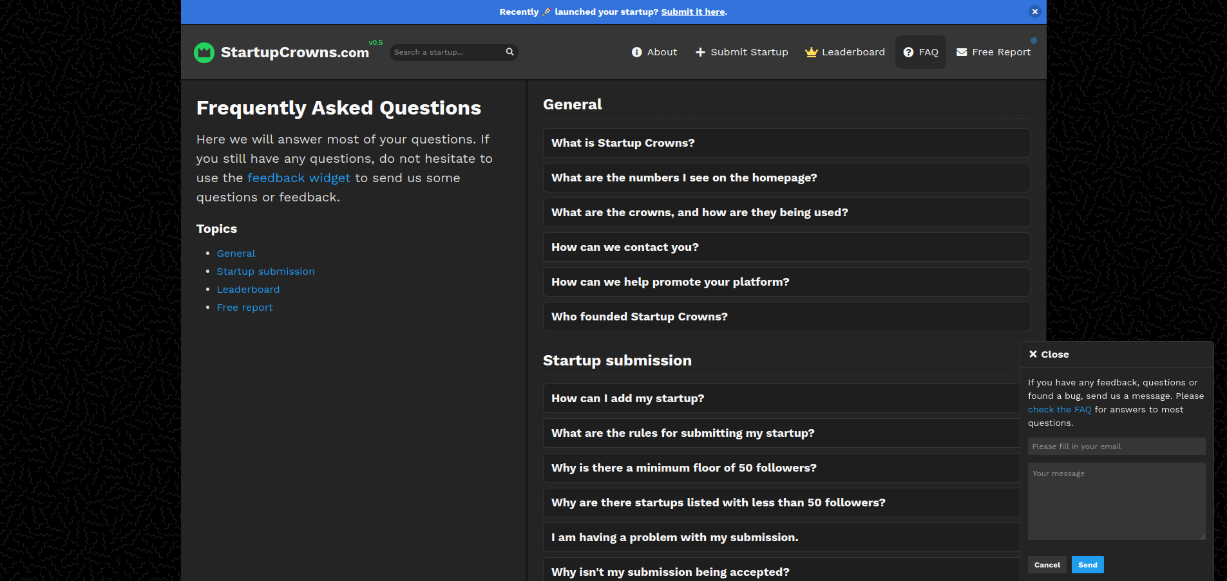Click the General section heading
The image size is (1227, 581).
point(573,104)
